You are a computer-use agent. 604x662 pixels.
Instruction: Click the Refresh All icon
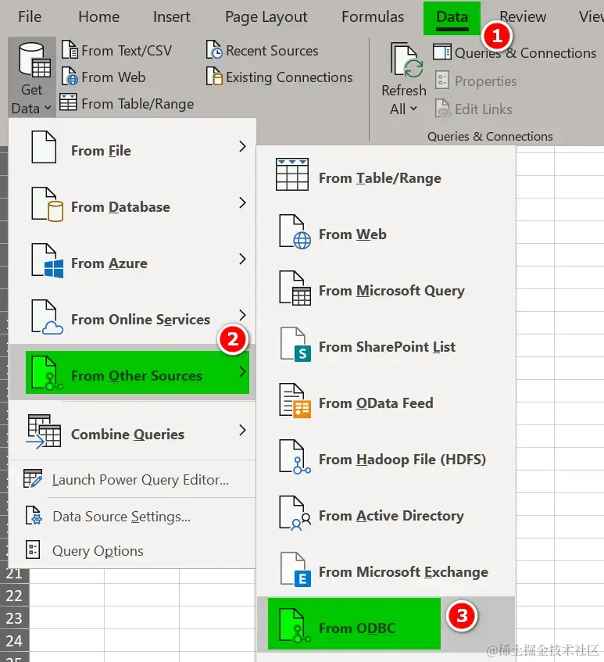click(406, 61)
